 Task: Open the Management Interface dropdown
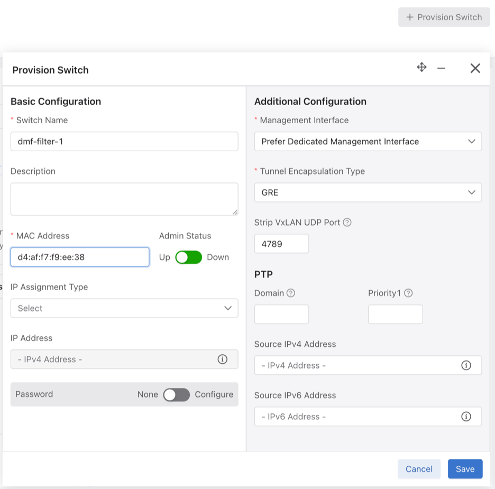point(368,141)
